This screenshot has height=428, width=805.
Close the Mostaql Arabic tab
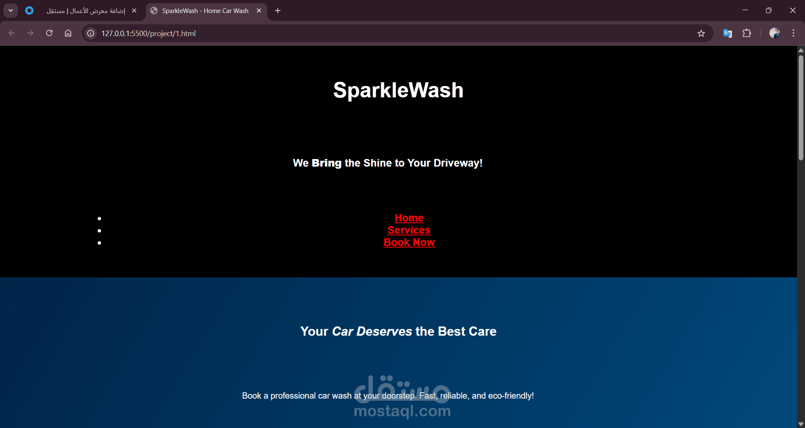(134, 10)
